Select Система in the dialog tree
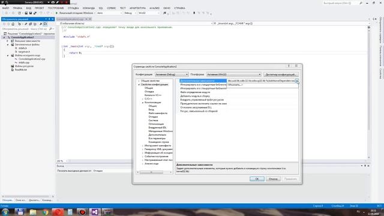Screen dimensions: 384x216 click(154, 121)
